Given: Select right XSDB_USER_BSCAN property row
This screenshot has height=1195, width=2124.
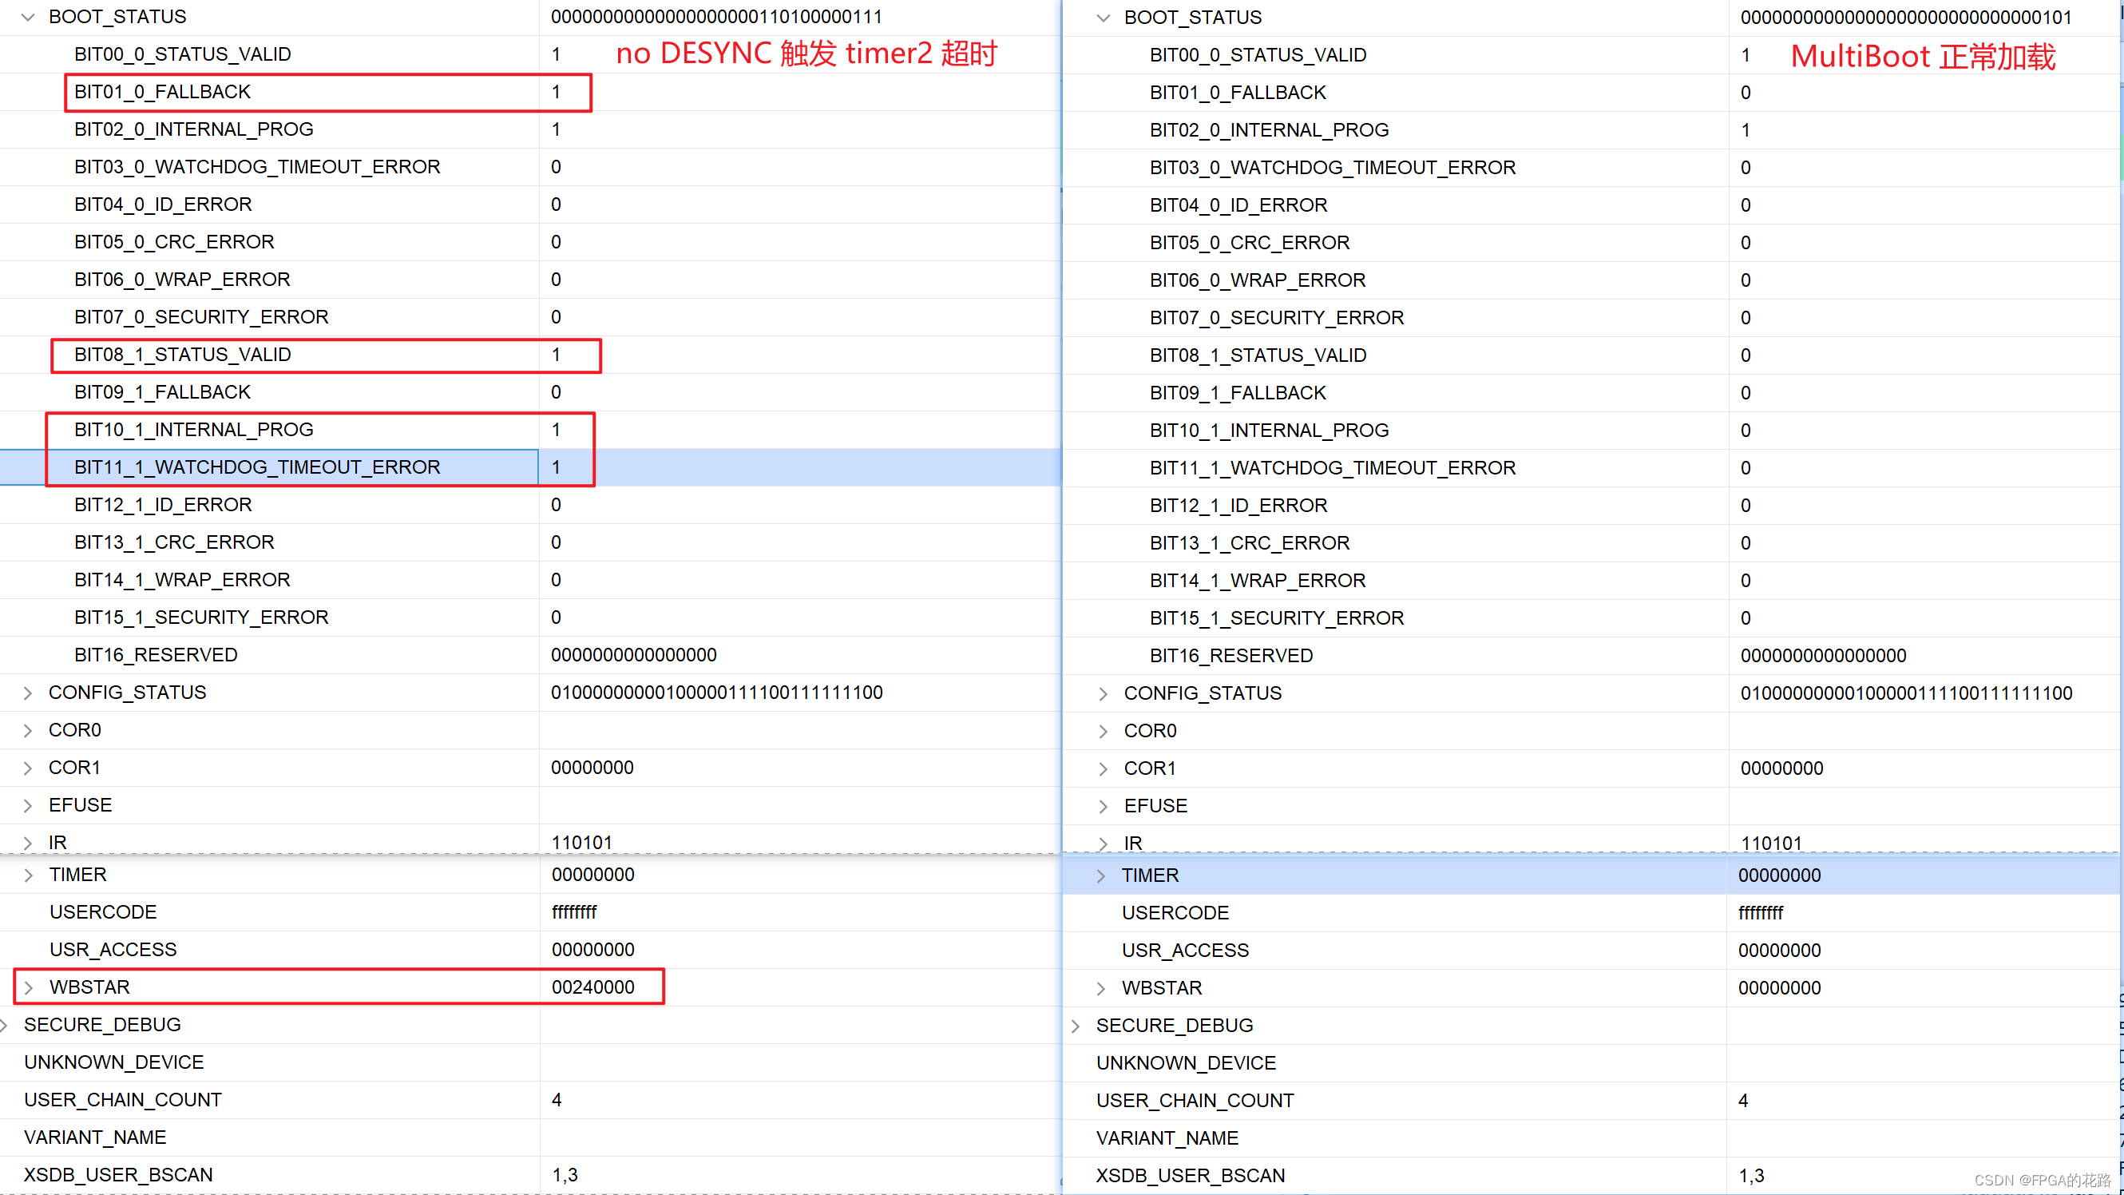Looking at the screenshot, I should click(1190, 1176).
